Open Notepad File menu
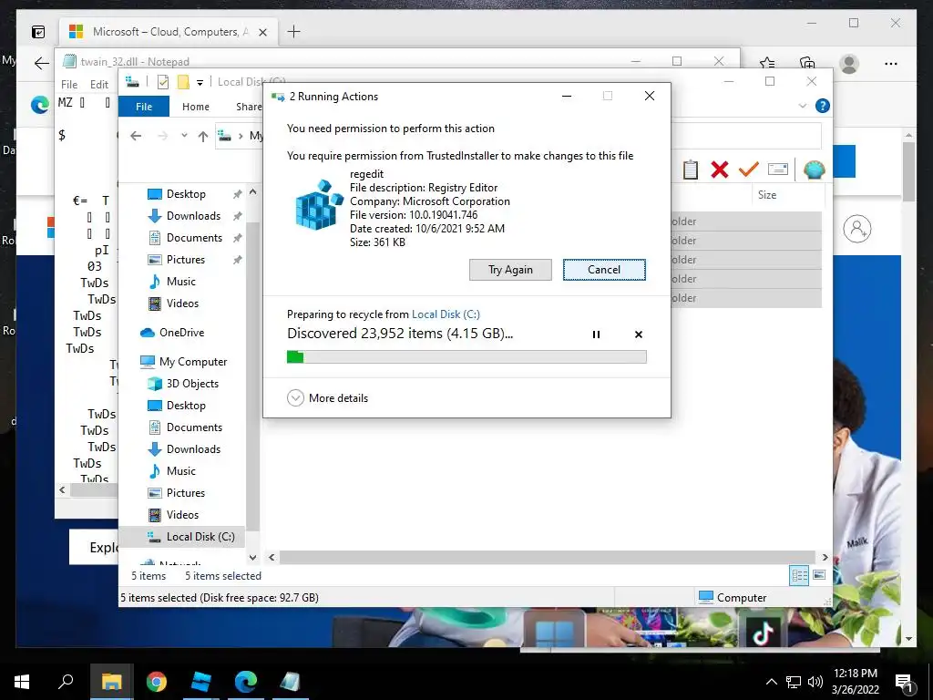The height and width of the screenshot is (700, 933). pyautogui.click(x=69, y=85)
